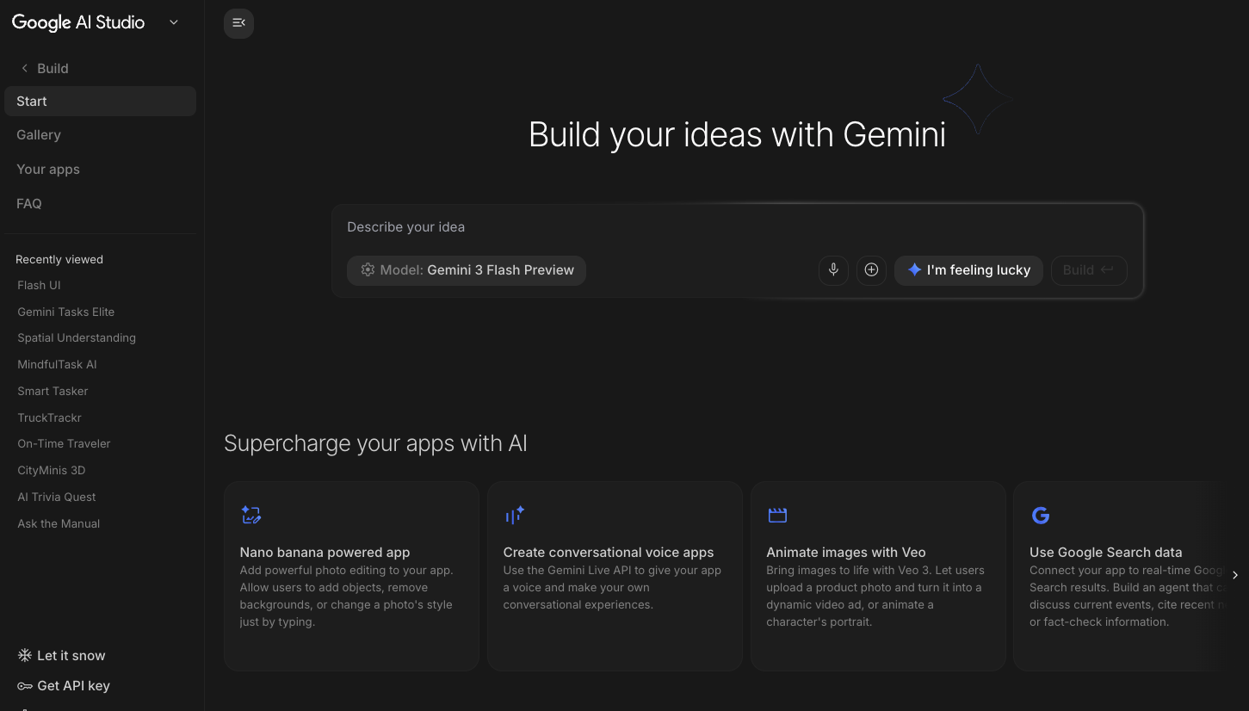Click the Google Search 'G' icon
Image resolution: width=1249 pixels, height=711 pixels.
1041,516
